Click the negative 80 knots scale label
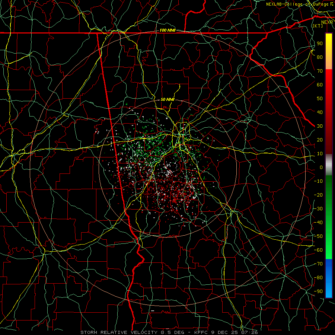335x335 pixels. (x=318, y=278)
